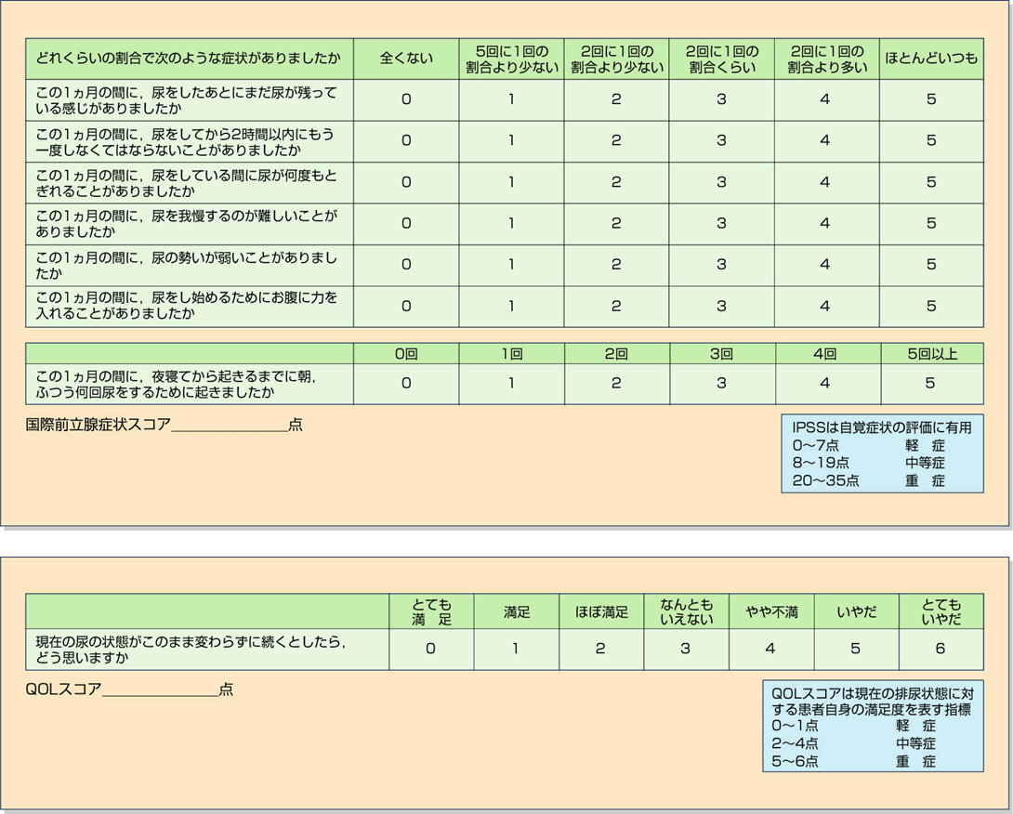
Task: Choose score 3 for urinating again within 2 hours
Action: pyautogui.click(x=721, y=141)
